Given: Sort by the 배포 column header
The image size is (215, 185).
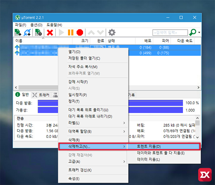Looking at the screenshot, I should tap(144, 41).
